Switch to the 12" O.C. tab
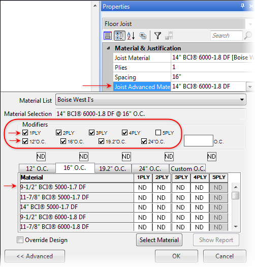This screenshot has width=255, height=267. coord(37,168)
